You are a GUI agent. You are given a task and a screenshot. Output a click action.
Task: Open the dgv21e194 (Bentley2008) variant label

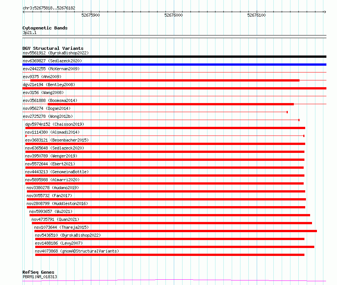point(49,85)
